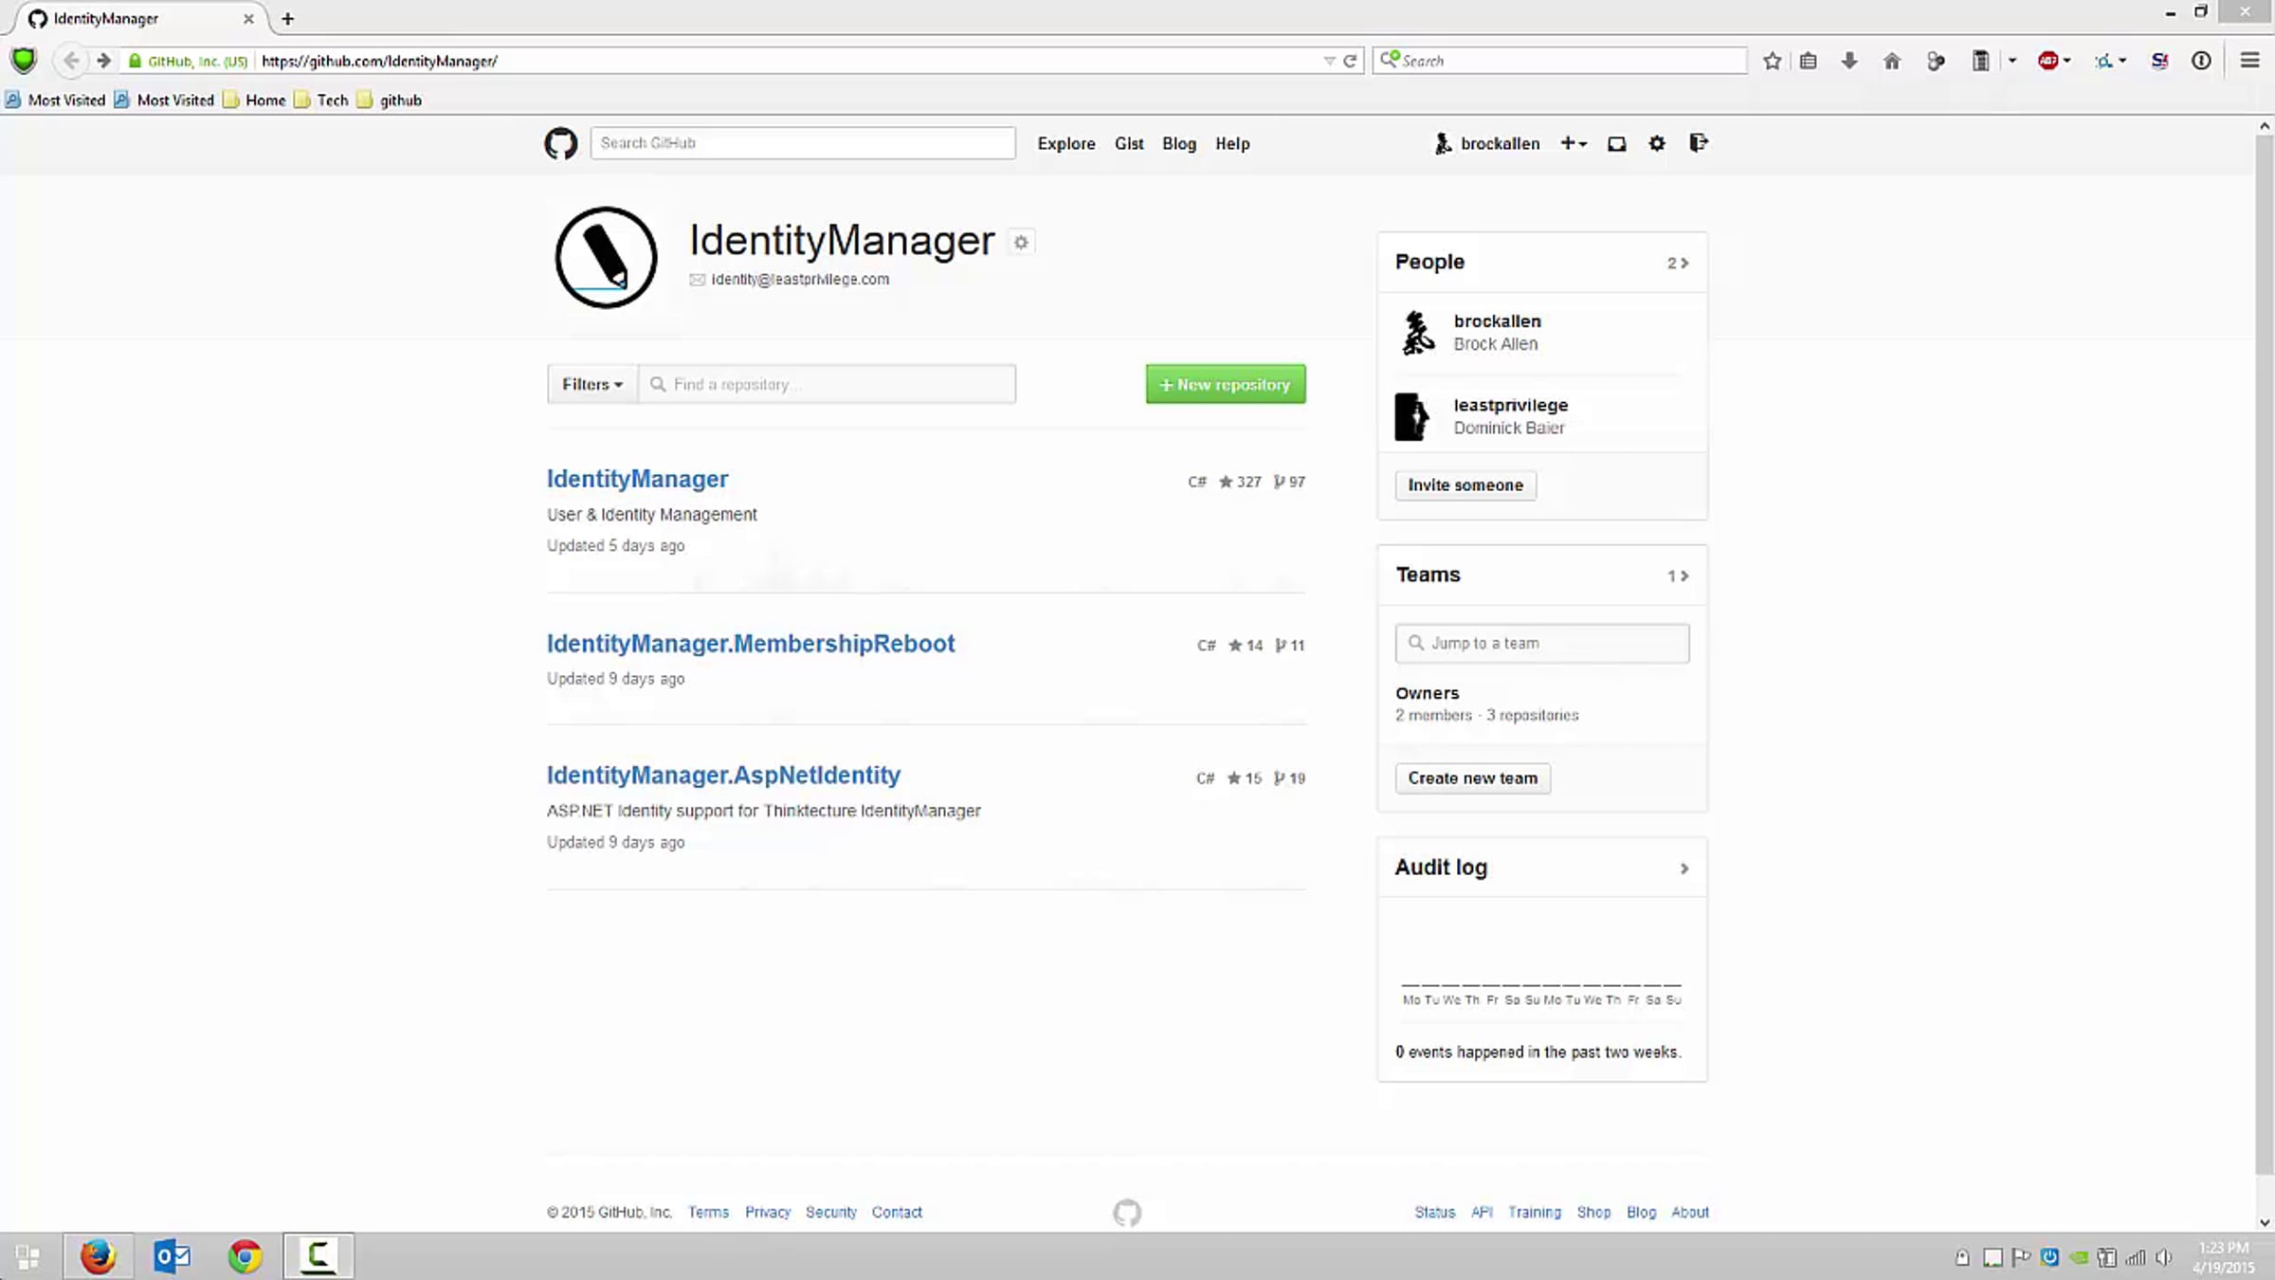Open Chrome from the taskbar
Viewport: 2275px width, 1280px height.
pyautogui.click(x=245, y=1256)
